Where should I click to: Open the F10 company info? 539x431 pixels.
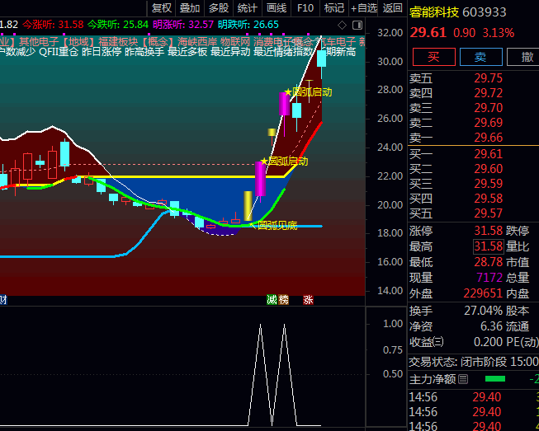(305, 8)
